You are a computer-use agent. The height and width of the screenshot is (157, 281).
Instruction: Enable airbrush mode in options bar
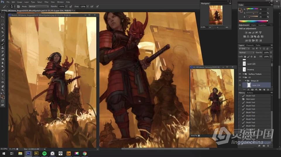[92, 7]
